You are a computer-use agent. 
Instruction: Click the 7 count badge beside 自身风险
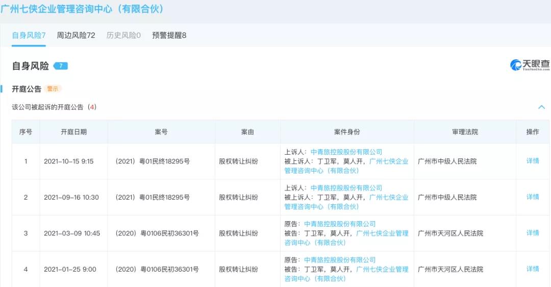[x=60, y=66]
